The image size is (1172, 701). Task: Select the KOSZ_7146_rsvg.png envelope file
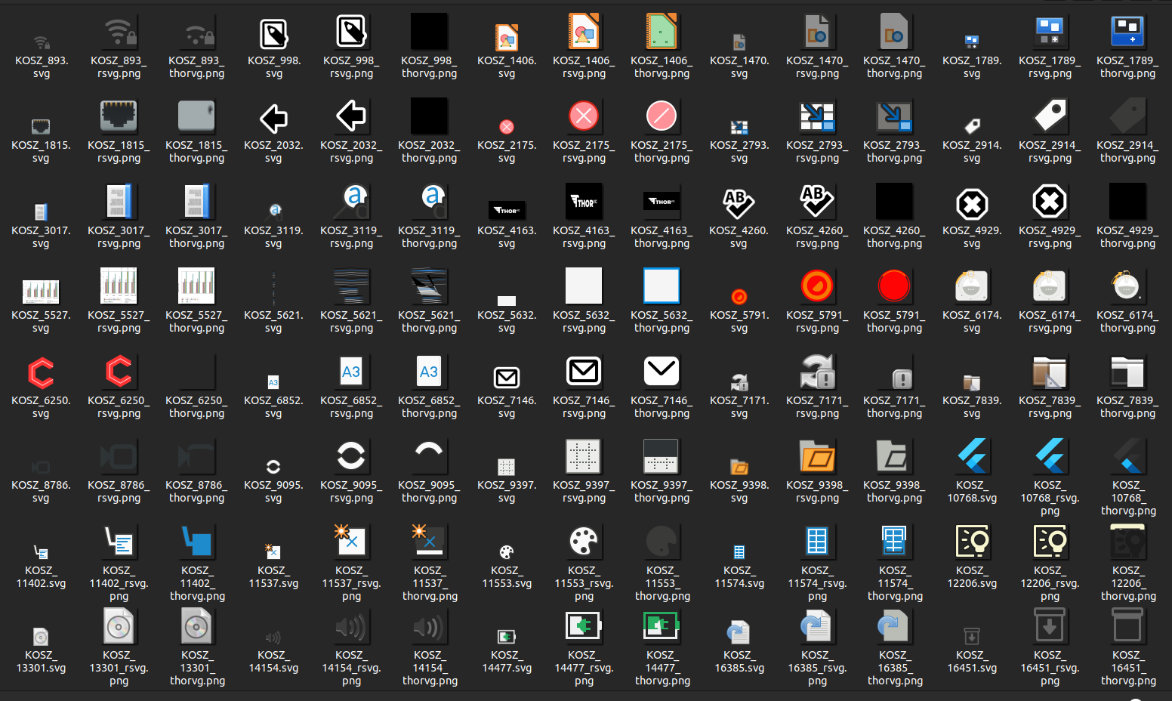click(x=584, y=372)
